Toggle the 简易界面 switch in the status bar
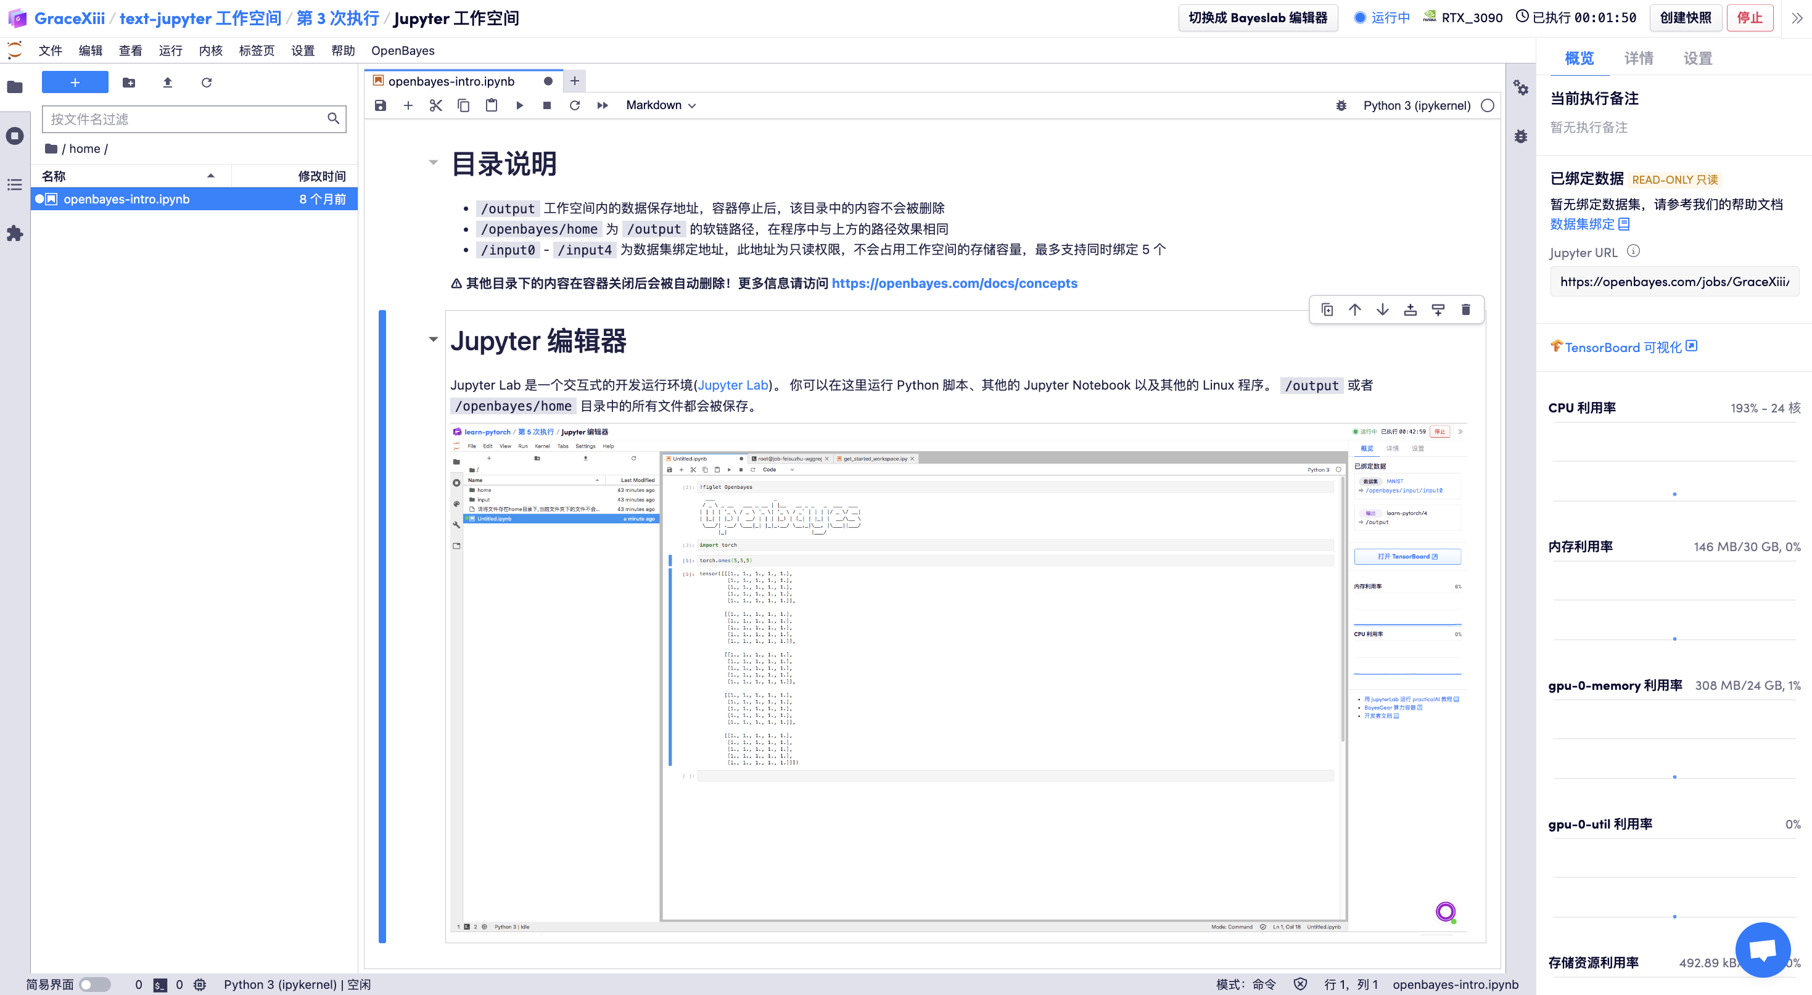1812x995 pixels. [x=95, y=985]
